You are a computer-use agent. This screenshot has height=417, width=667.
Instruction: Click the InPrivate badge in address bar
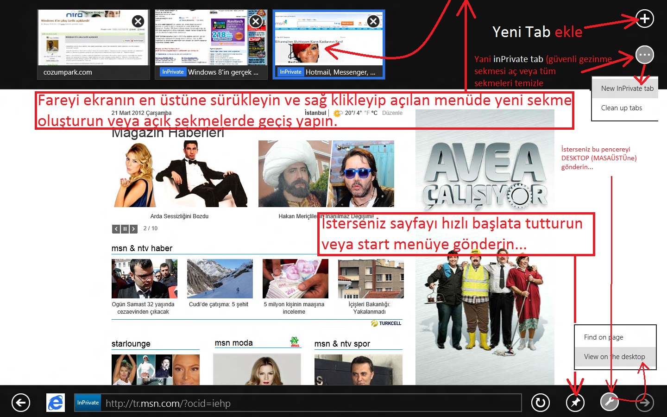(x=88, y=403)
